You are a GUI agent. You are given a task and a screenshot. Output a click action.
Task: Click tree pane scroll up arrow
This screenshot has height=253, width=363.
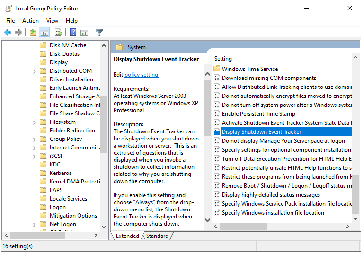pyautogui.click(x=104, y=45)
